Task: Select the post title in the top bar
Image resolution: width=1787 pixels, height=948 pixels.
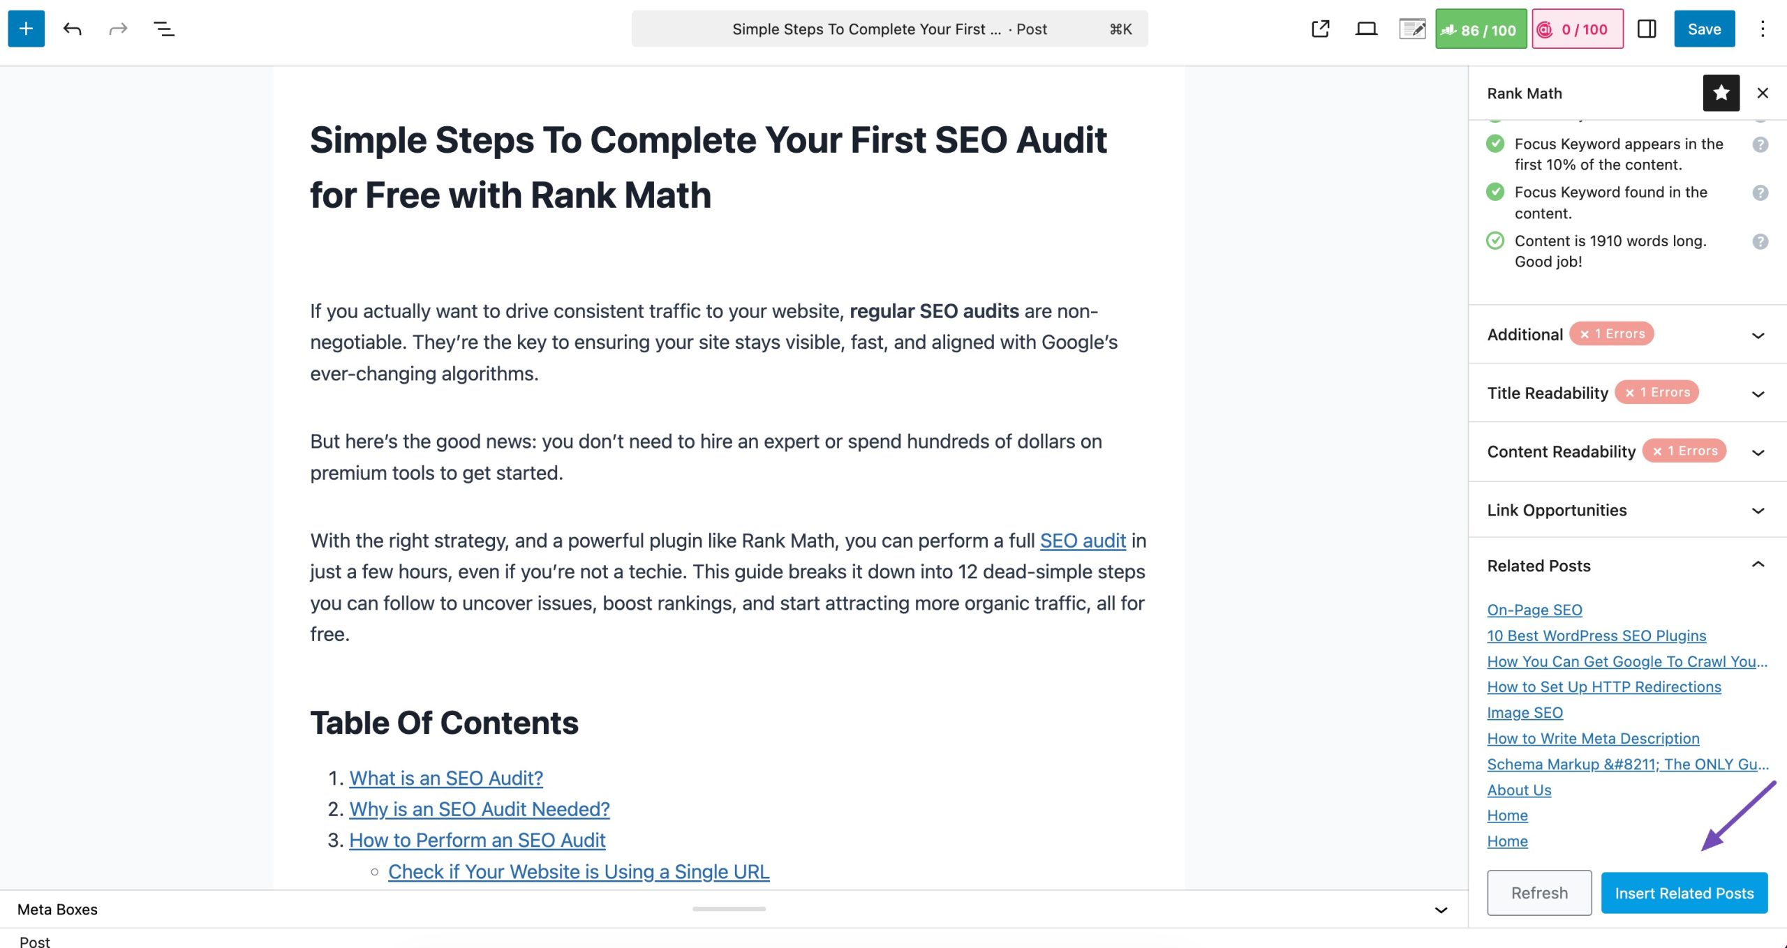Action: (x=889, y=29)
